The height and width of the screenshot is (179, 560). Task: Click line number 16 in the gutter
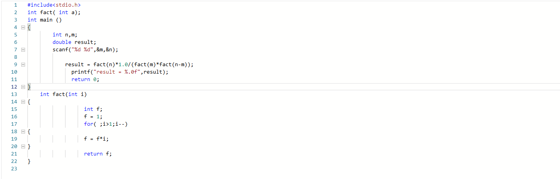[x=14, y=117]
